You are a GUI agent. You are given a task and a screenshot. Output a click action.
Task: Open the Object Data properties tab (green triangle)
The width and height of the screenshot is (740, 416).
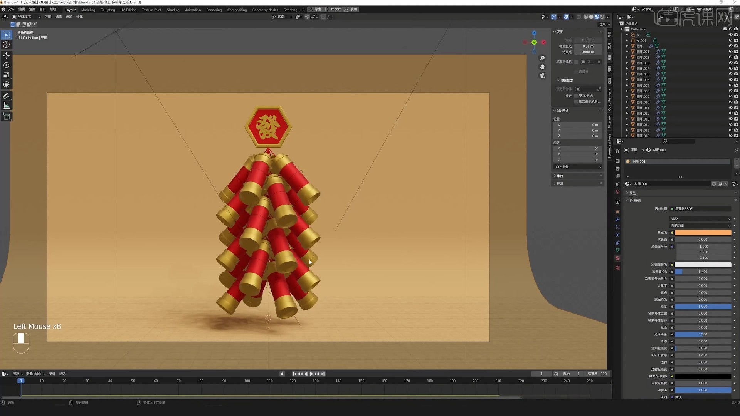pyautogui.click(x=617, y=250)
